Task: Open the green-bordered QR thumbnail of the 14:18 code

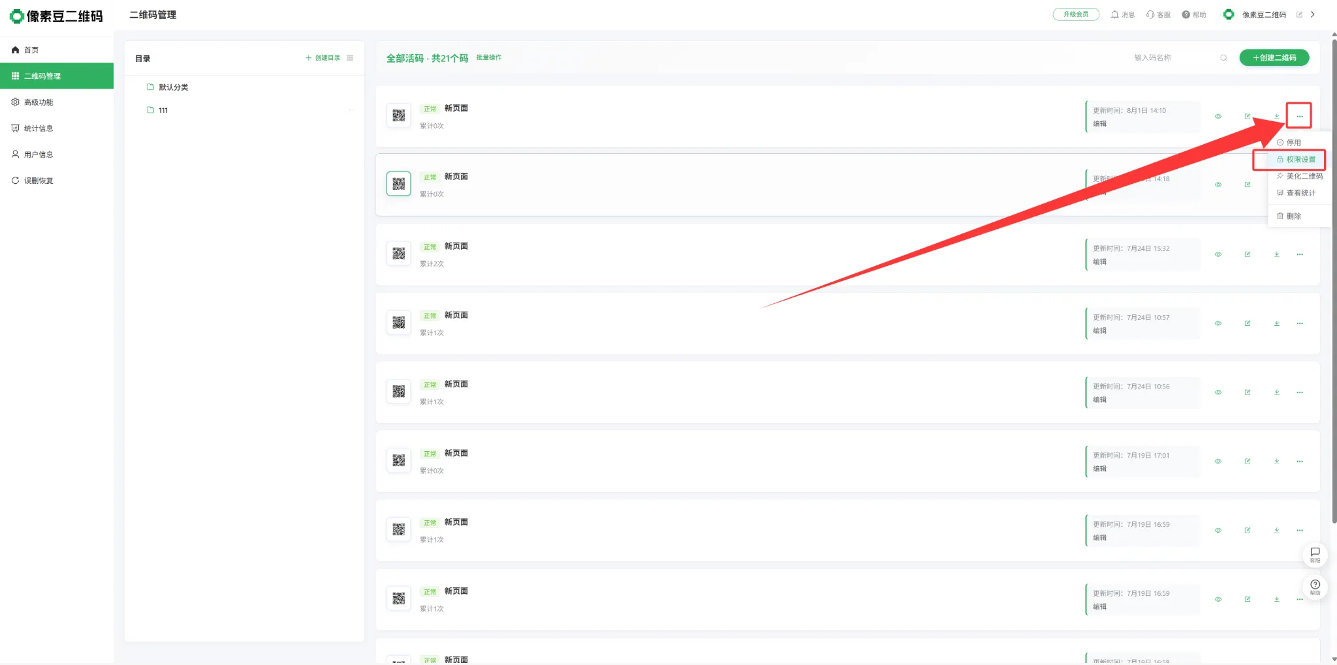Action: point(399,184)
